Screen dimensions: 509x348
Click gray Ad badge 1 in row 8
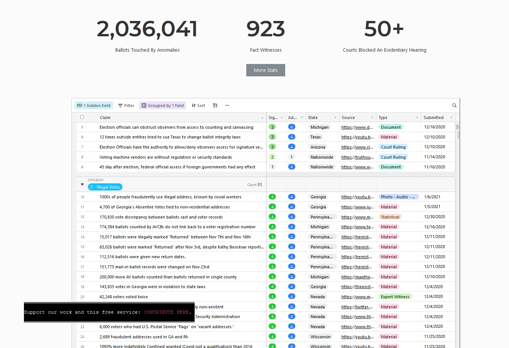(x=292, y=157)
